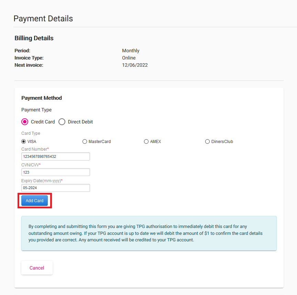
Task: Click the Billing Details heading
Action: [34, 38]
